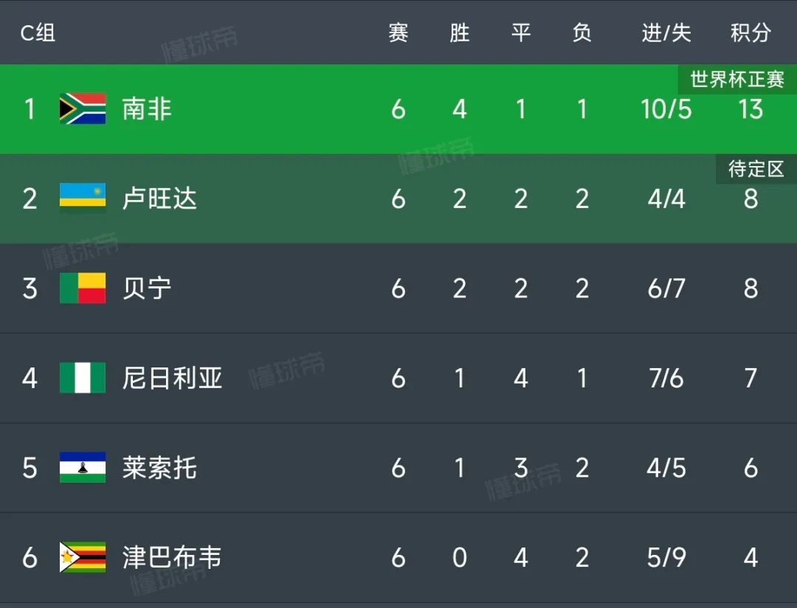Click the 世界杯正赛 qualification badge
This screenshot has width=797, height=608.
(736, 80)
